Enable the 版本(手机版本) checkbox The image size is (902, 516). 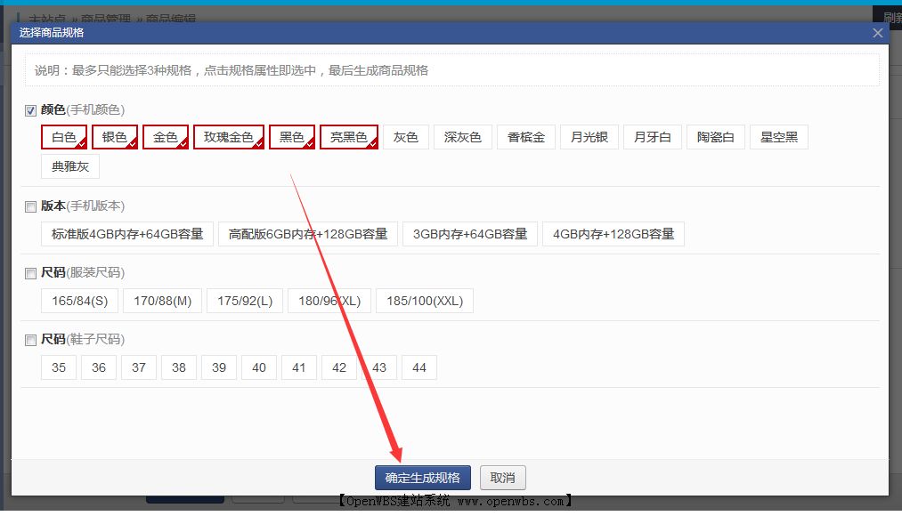pyautogui.click(x=29, y=205)
